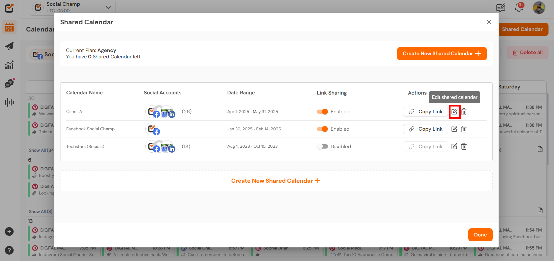
Task: Disable link sharing for Facebook Social Champ
Action: [322, 129]
